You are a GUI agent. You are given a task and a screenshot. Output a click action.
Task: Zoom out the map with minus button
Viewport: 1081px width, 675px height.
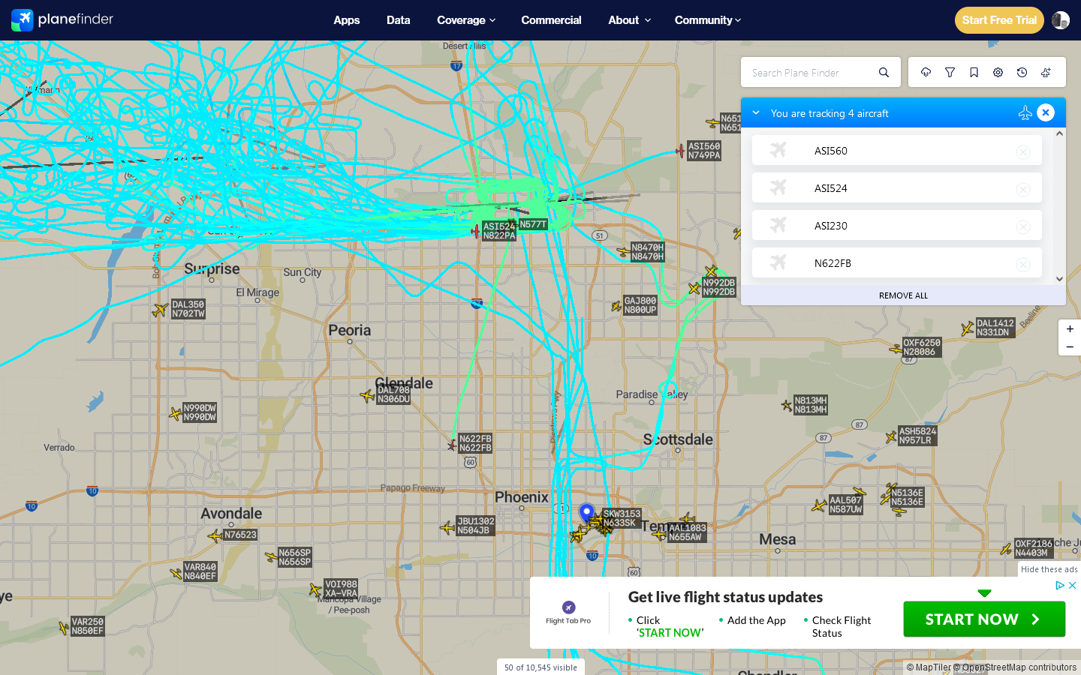click(x=1070, y=346)
